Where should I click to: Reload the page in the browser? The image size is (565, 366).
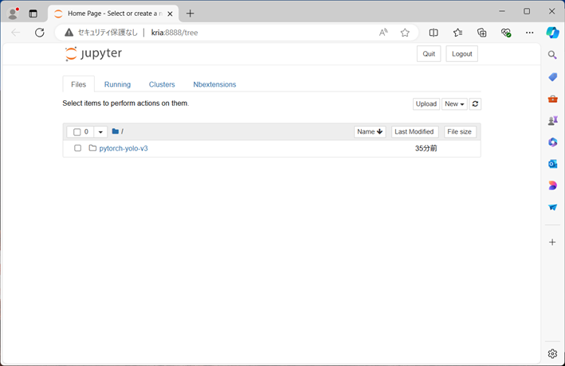coord(40,33)
